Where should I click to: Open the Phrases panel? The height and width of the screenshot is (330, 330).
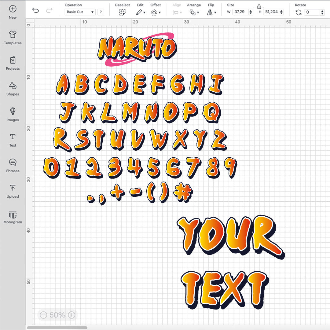coord(13,163)
